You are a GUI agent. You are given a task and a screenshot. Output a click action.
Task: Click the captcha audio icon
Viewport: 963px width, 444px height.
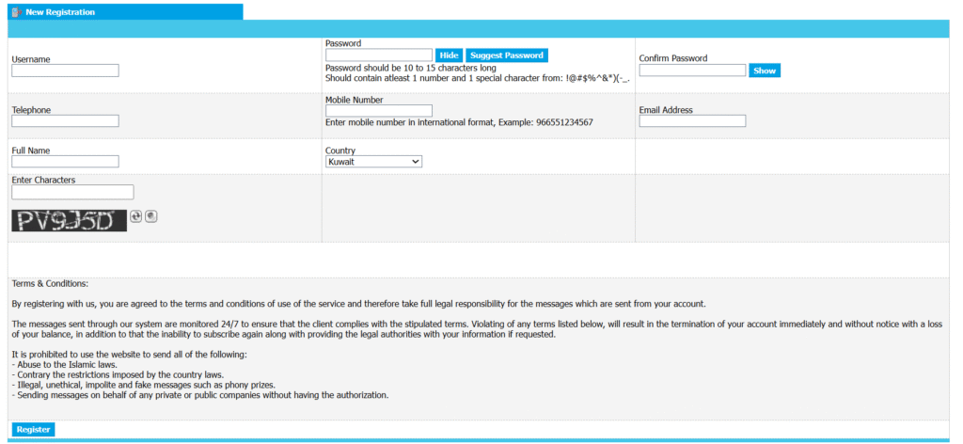click(151, 216)
